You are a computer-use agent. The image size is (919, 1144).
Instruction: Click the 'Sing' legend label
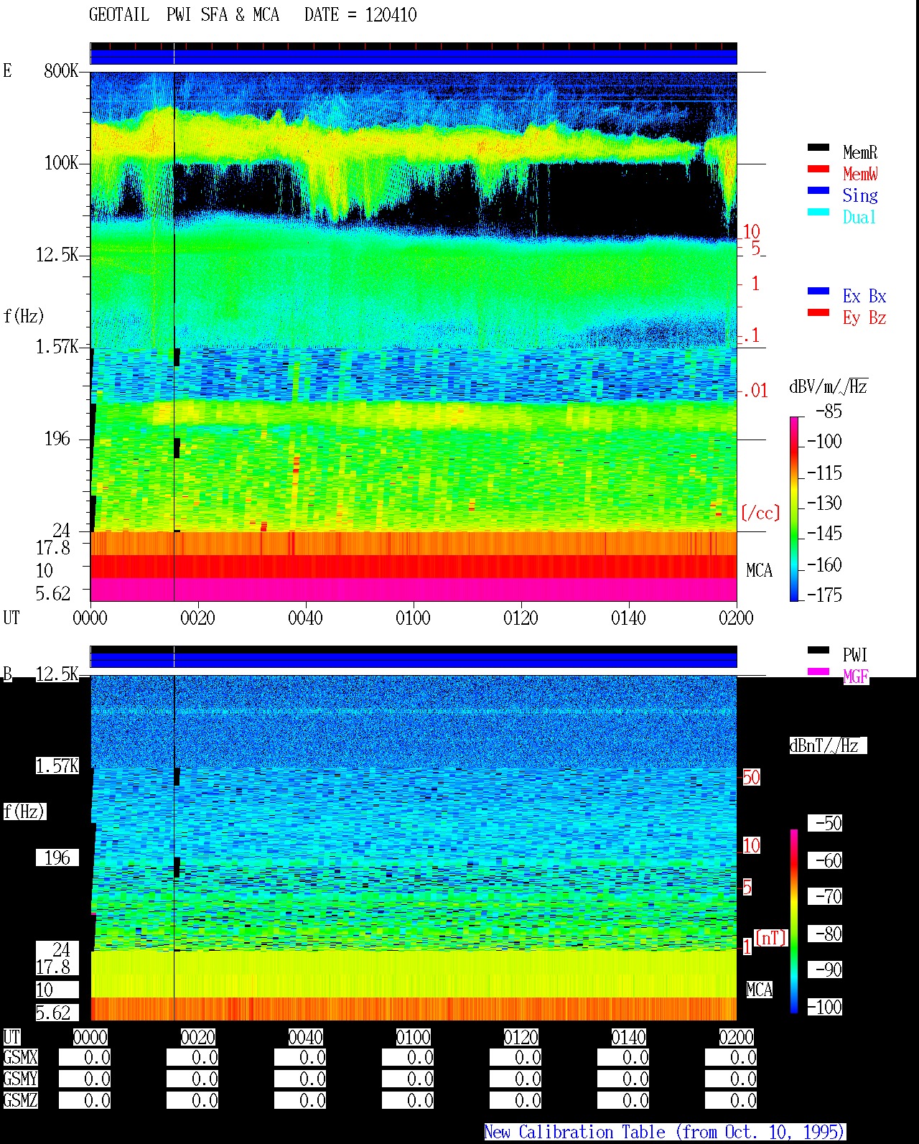[860, 195]
